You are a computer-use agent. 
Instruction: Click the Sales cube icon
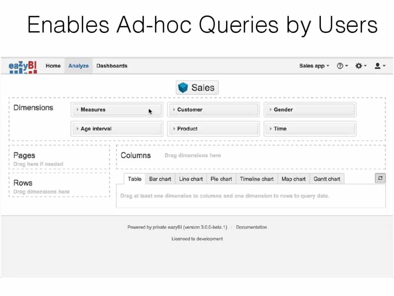point(183,88)
